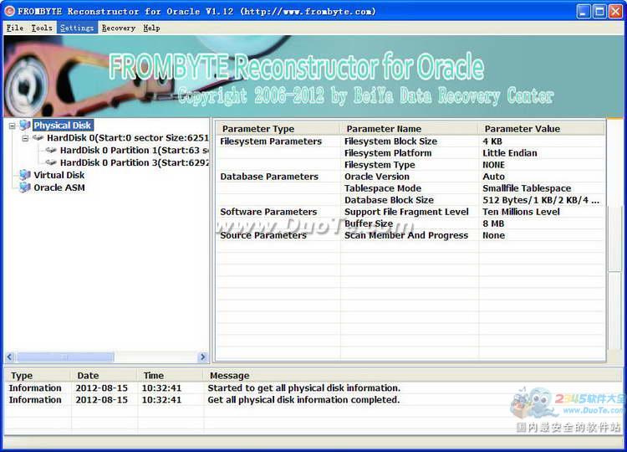Select the Oracle Version row
627x452 pixels.
coord(410,177)
